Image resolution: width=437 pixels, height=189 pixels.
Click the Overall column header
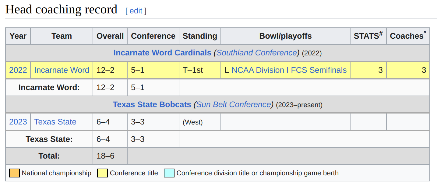(x=110, y=36)
